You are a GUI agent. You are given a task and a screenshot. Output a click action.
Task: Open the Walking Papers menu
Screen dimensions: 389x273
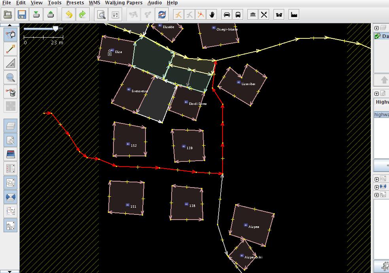pos(123,3)
